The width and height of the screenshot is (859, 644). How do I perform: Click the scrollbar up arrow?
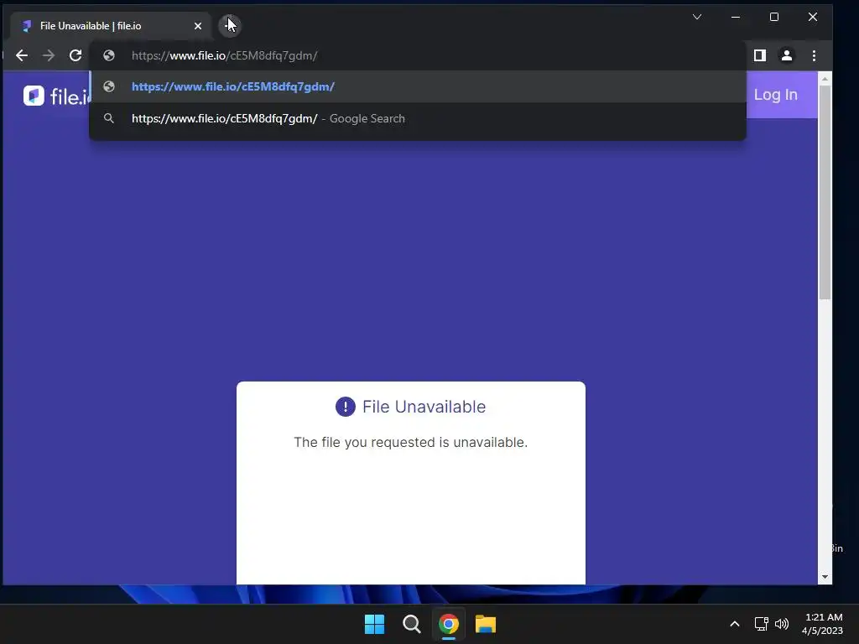click(825, 80)
